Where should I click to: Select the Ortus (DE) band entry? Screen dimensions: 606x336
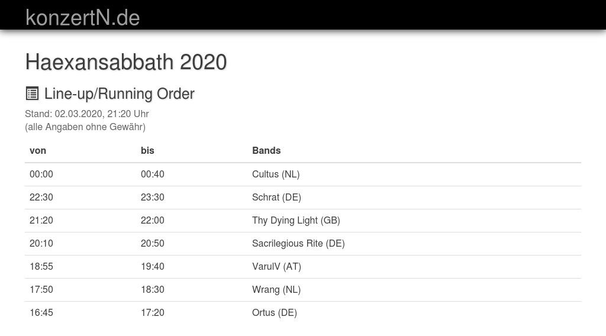[275, 312]
